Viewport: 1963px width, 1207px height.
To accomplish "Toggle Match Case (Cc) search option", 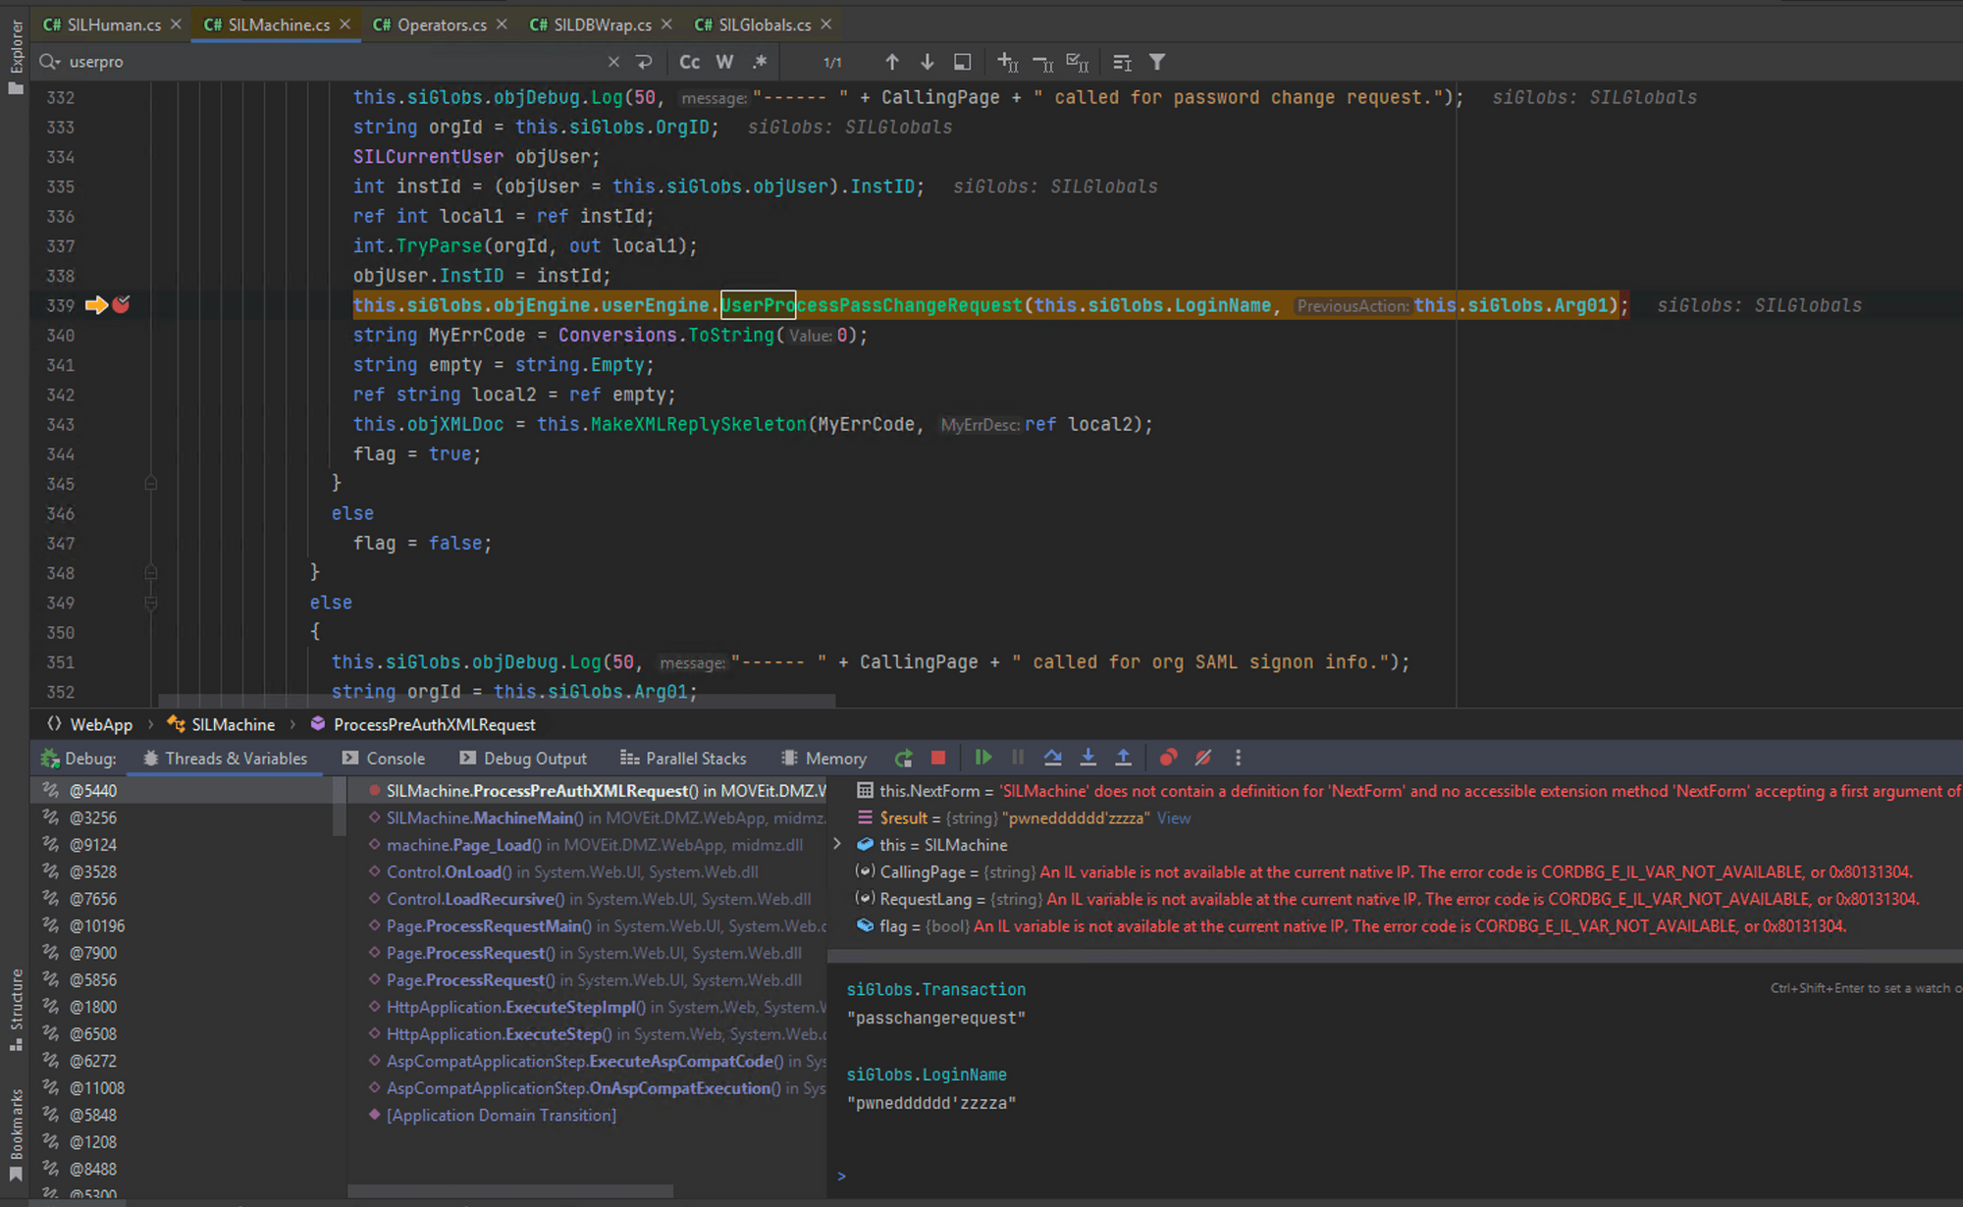I will pos(689,62).
